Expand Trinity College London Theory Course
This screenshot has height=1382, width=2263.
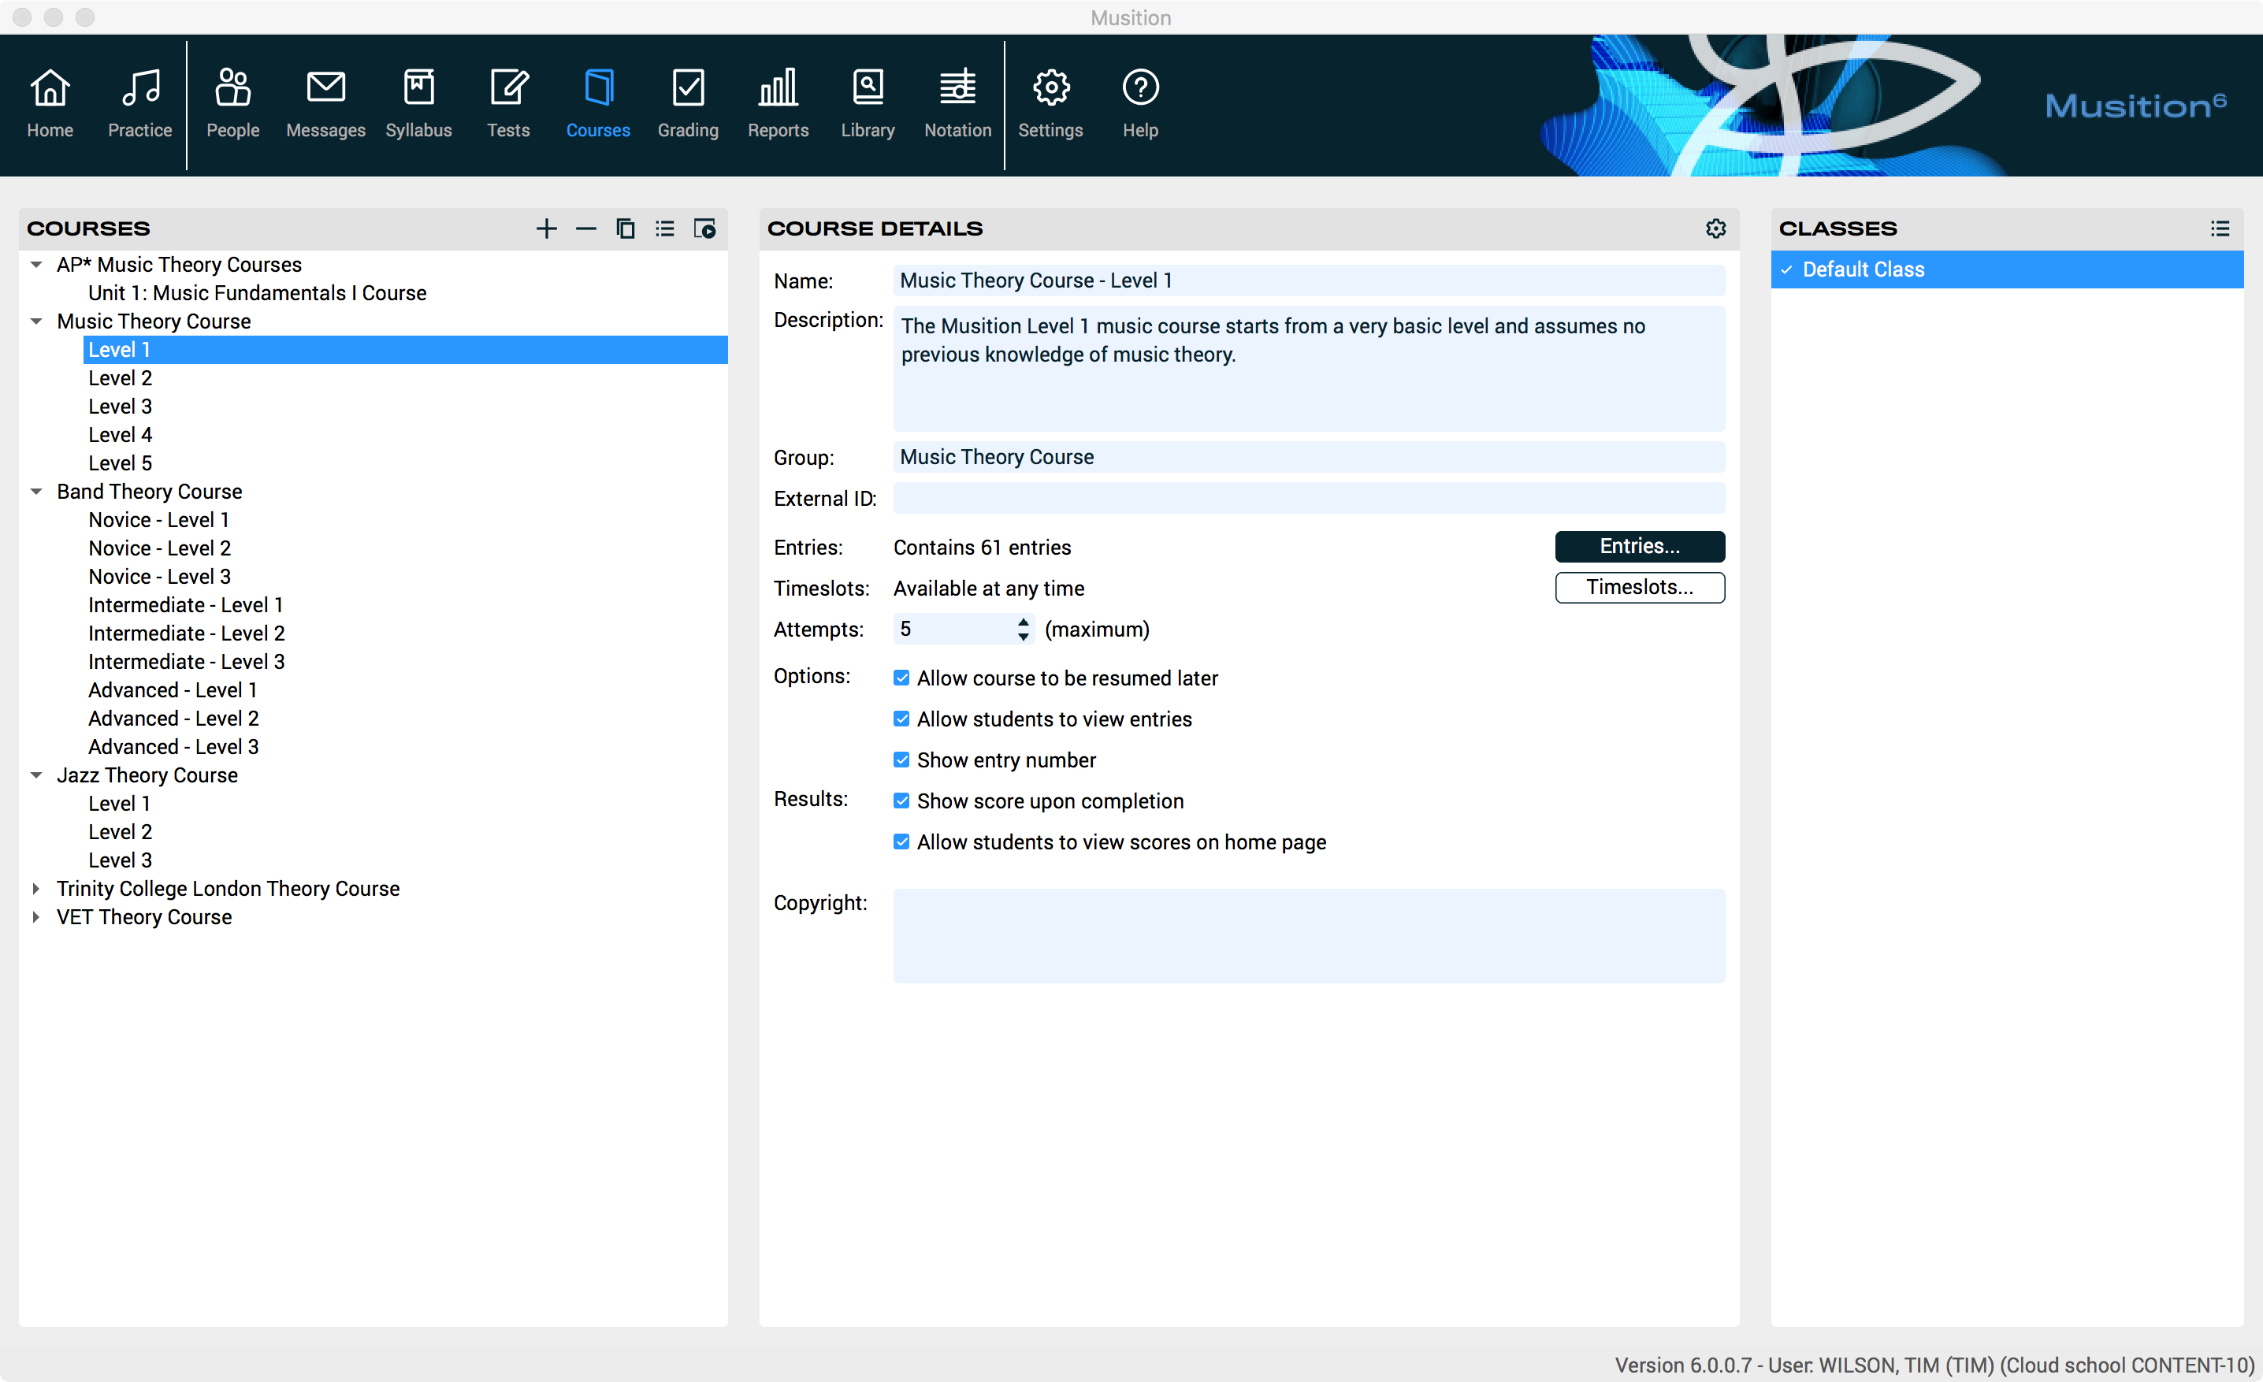[x=35, y=888]
